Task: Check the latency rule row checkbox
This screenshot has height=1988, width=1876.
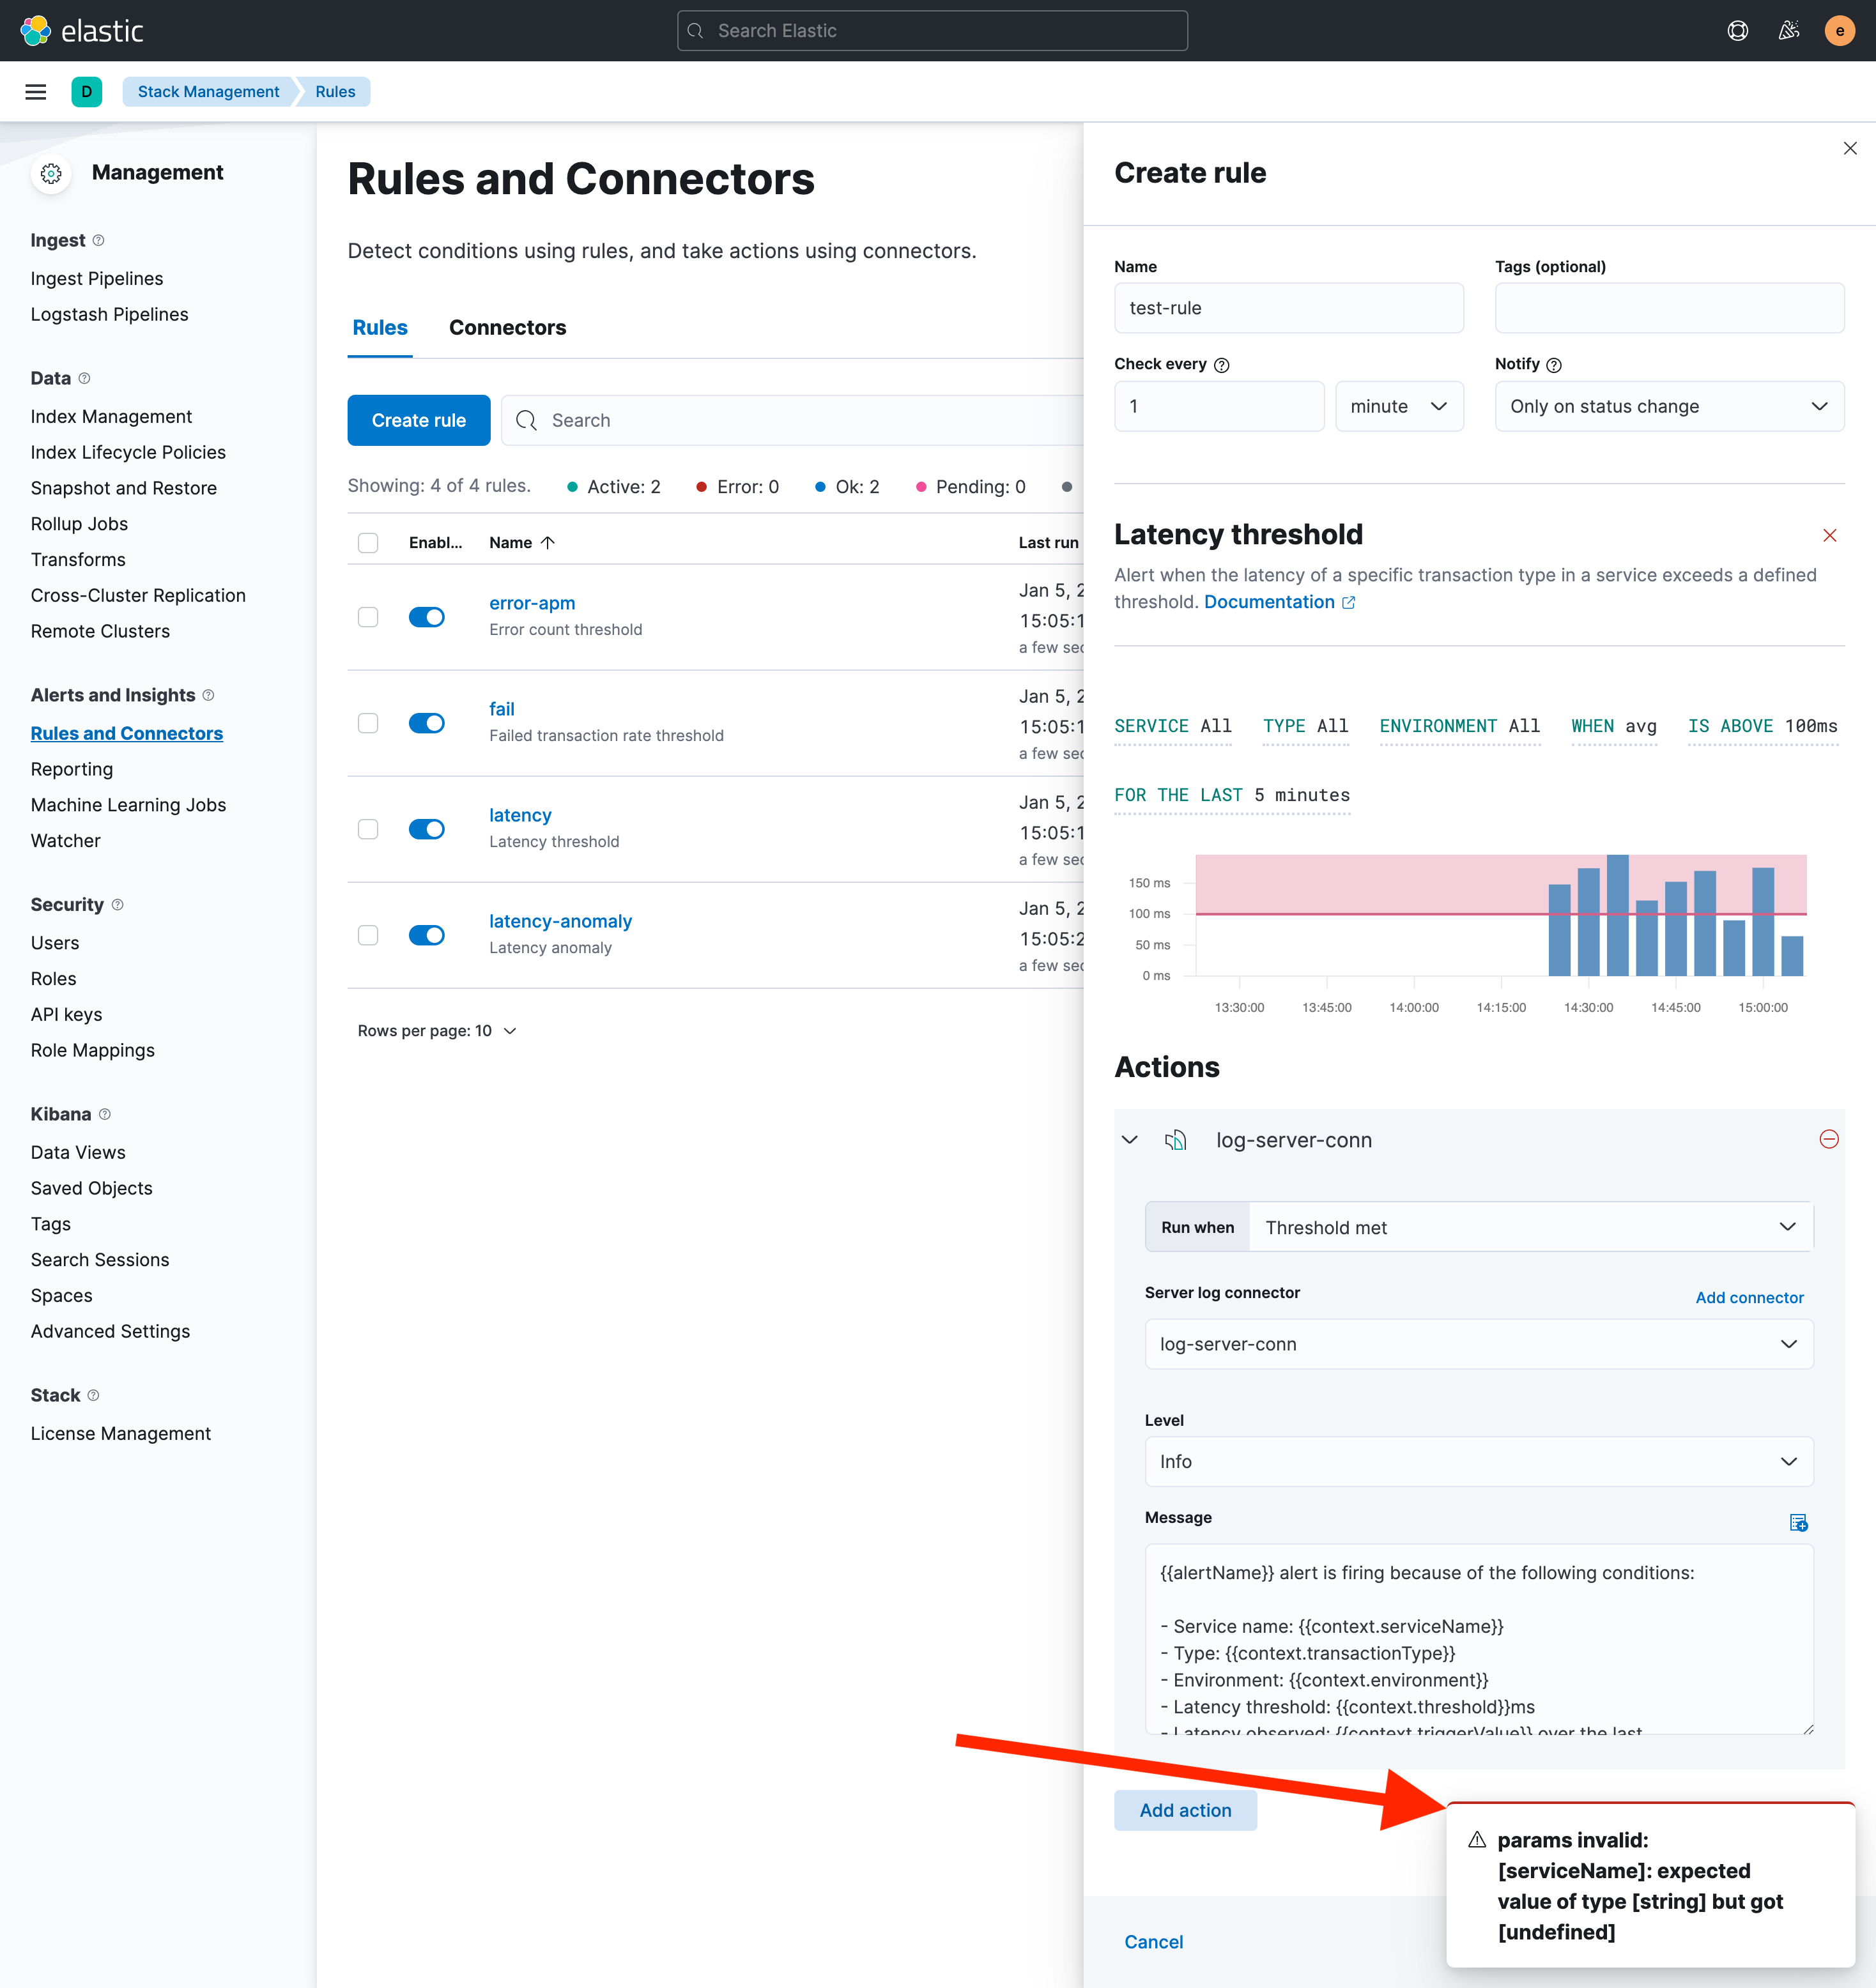Action: (x=367, y=829)
